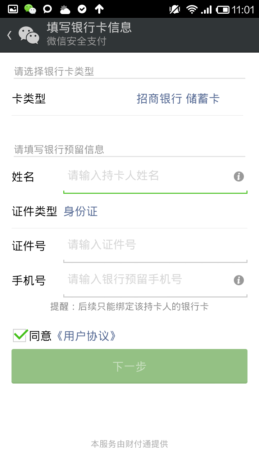Screen dimensions: 259x461
Task: Tap the 填写银行卡信息 page title
Action: pyautogui.click(x=89, y=28)
